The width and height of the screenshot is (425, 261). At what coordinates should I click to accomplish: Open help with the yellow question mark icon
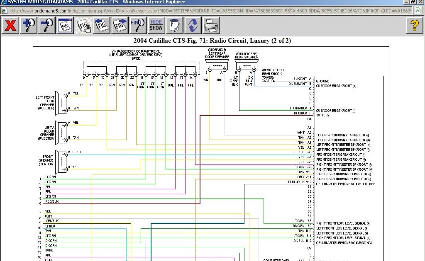click(x=414, y=25)
